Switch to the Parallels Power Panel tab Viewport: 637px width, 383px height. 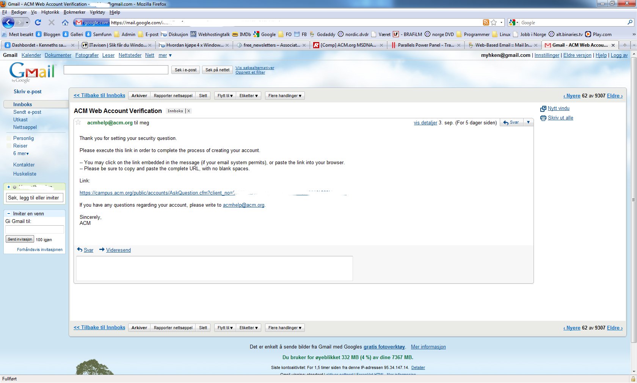point(425,45)
